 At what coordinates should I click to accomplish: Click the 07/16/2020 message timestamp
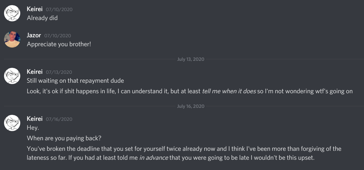point(59,119)
